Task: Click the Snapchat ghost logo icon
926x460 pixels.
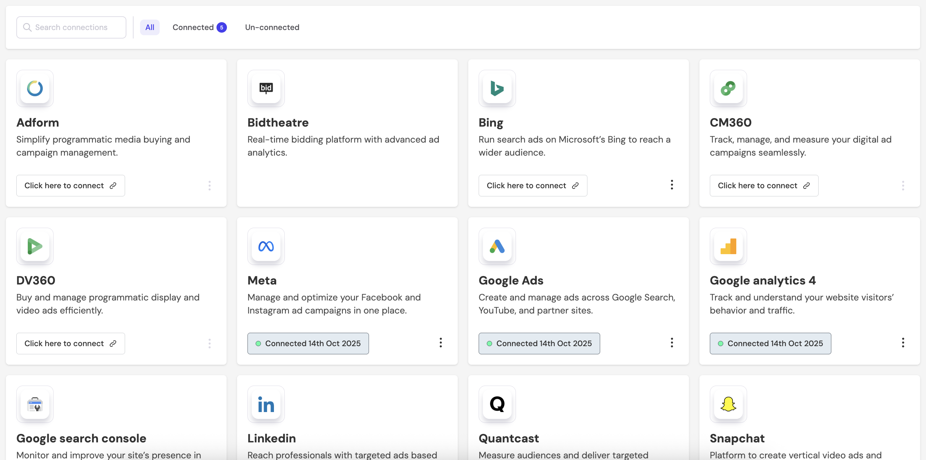Action: pos(728,404)
